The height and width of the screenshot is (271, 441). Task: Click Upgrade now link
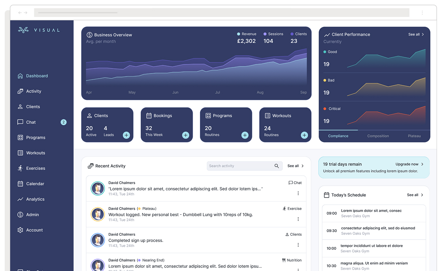pyautogui.click(x=409, y=164)
